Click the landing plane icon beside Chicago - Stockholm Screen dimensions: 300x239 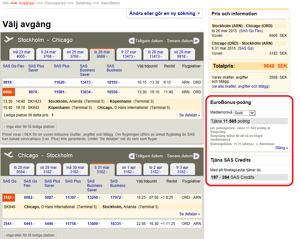[9, 155]
